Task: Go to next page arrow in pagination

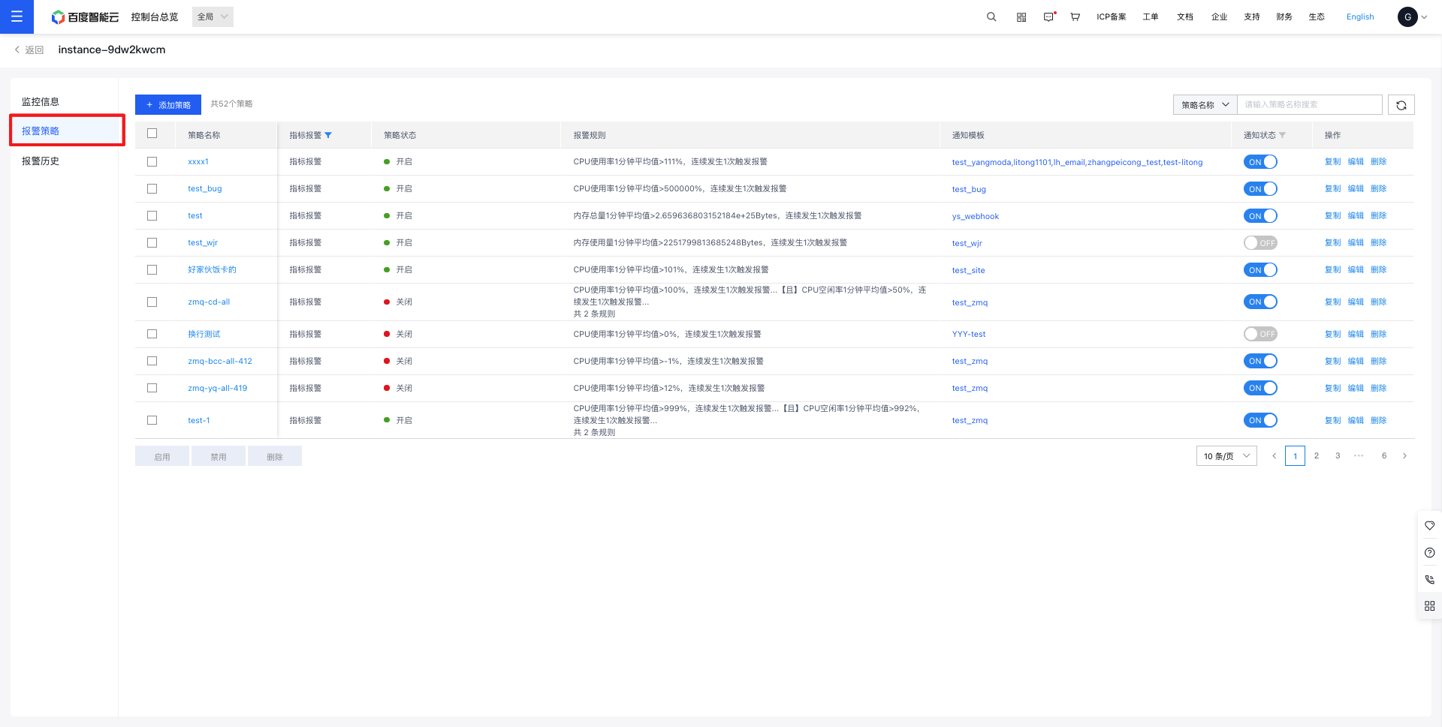Action: [x=1404, y=456]
